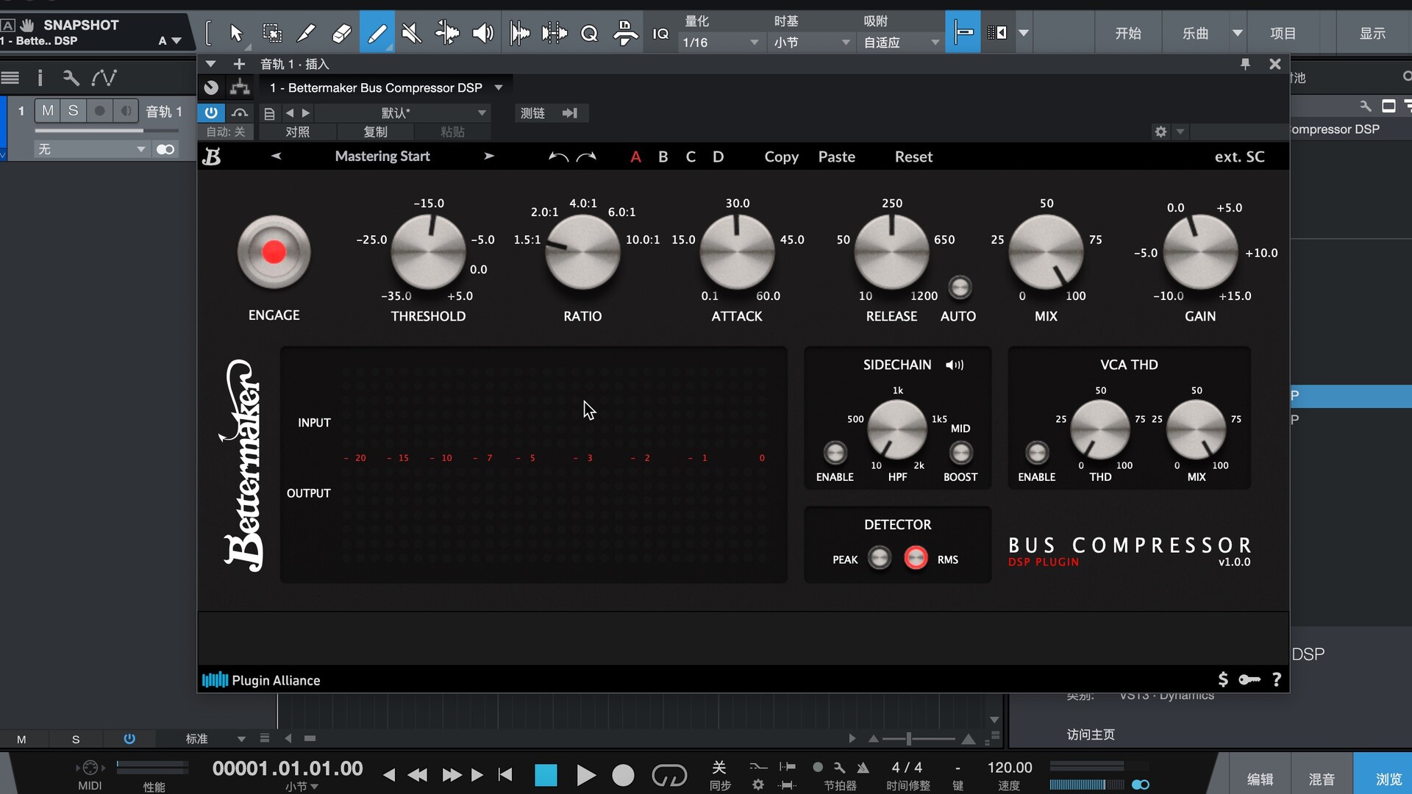This screenshot has height=794, width=1412.
Task: Select the Eraser tool in the toolbar
Action: click(x=342, y=33)
